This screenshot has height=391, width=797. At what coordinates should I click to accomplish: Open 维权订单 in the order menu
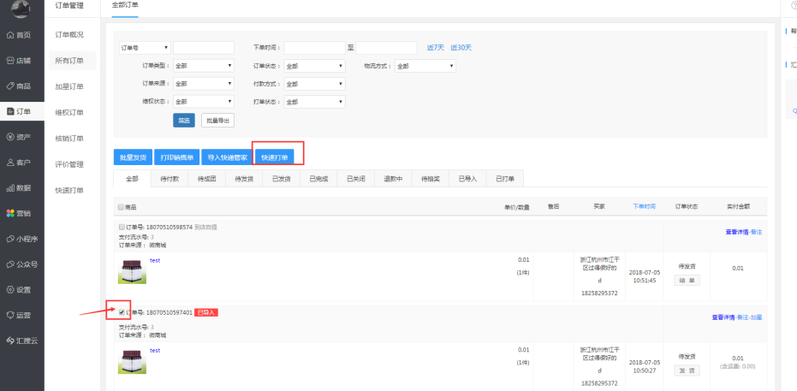pos(69,112)
